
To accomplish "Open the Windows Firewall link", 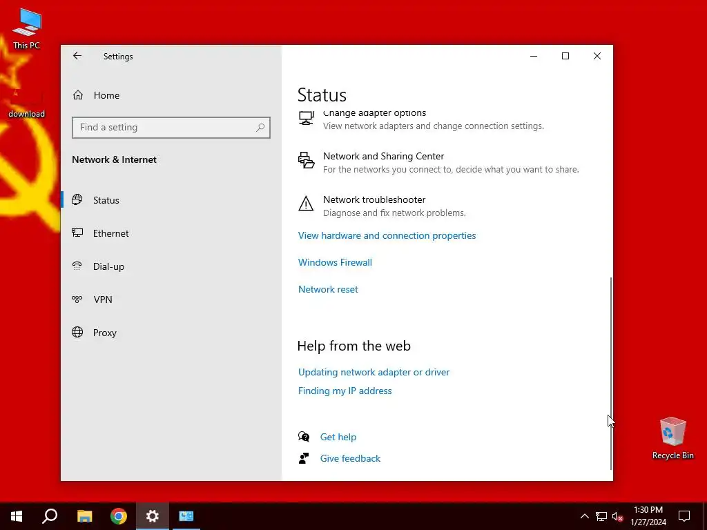I will click(x=335, y=262).
